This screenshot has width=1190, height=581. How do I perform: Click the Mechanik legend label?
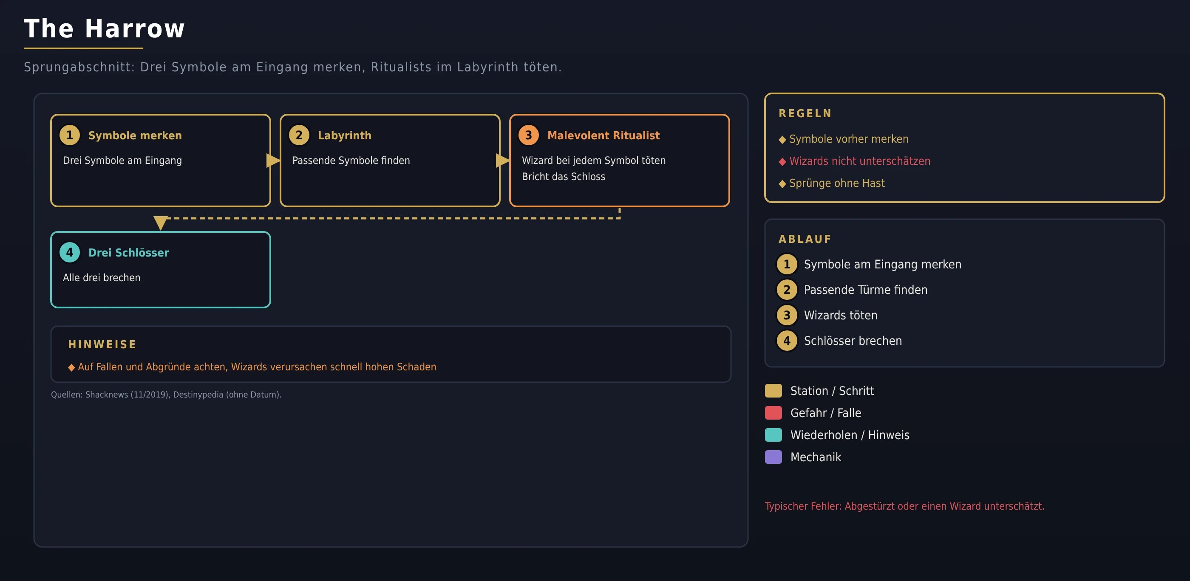[815, 457]
